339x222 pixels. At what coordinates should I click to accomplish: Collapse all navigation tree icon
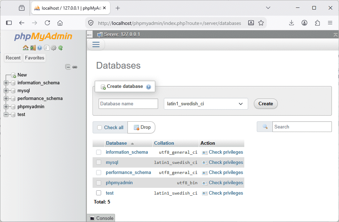(x=68, y=67)
